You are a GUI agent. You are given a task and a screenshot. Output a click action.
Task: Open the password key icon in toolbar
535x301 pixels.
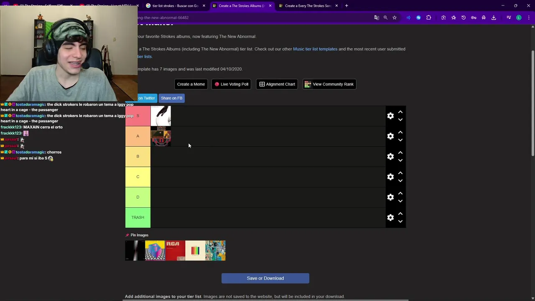pos(474,18)
